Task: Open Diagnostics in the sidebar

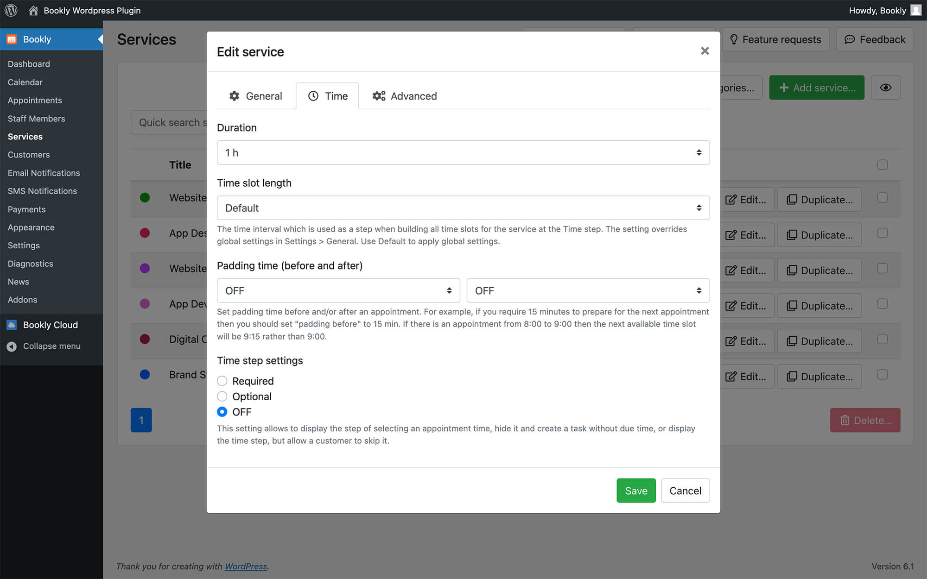Action: (30, 264)
